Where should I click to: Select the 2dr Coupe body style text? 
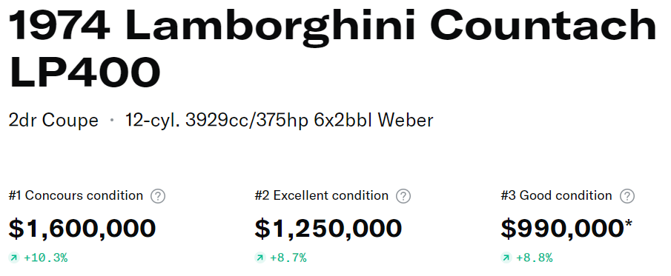[53, 121]
